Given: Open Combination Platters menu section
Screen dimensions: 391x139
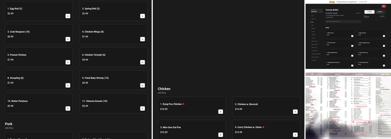Looking at the screenshot, I should 316,54.
